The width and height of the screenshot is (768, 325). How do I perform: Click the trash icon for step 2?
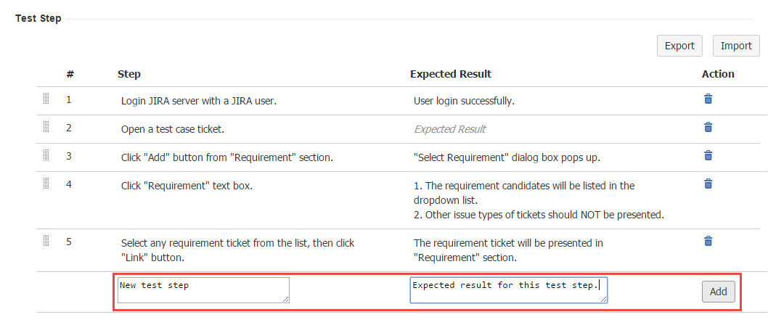click(x=708, y=127)
